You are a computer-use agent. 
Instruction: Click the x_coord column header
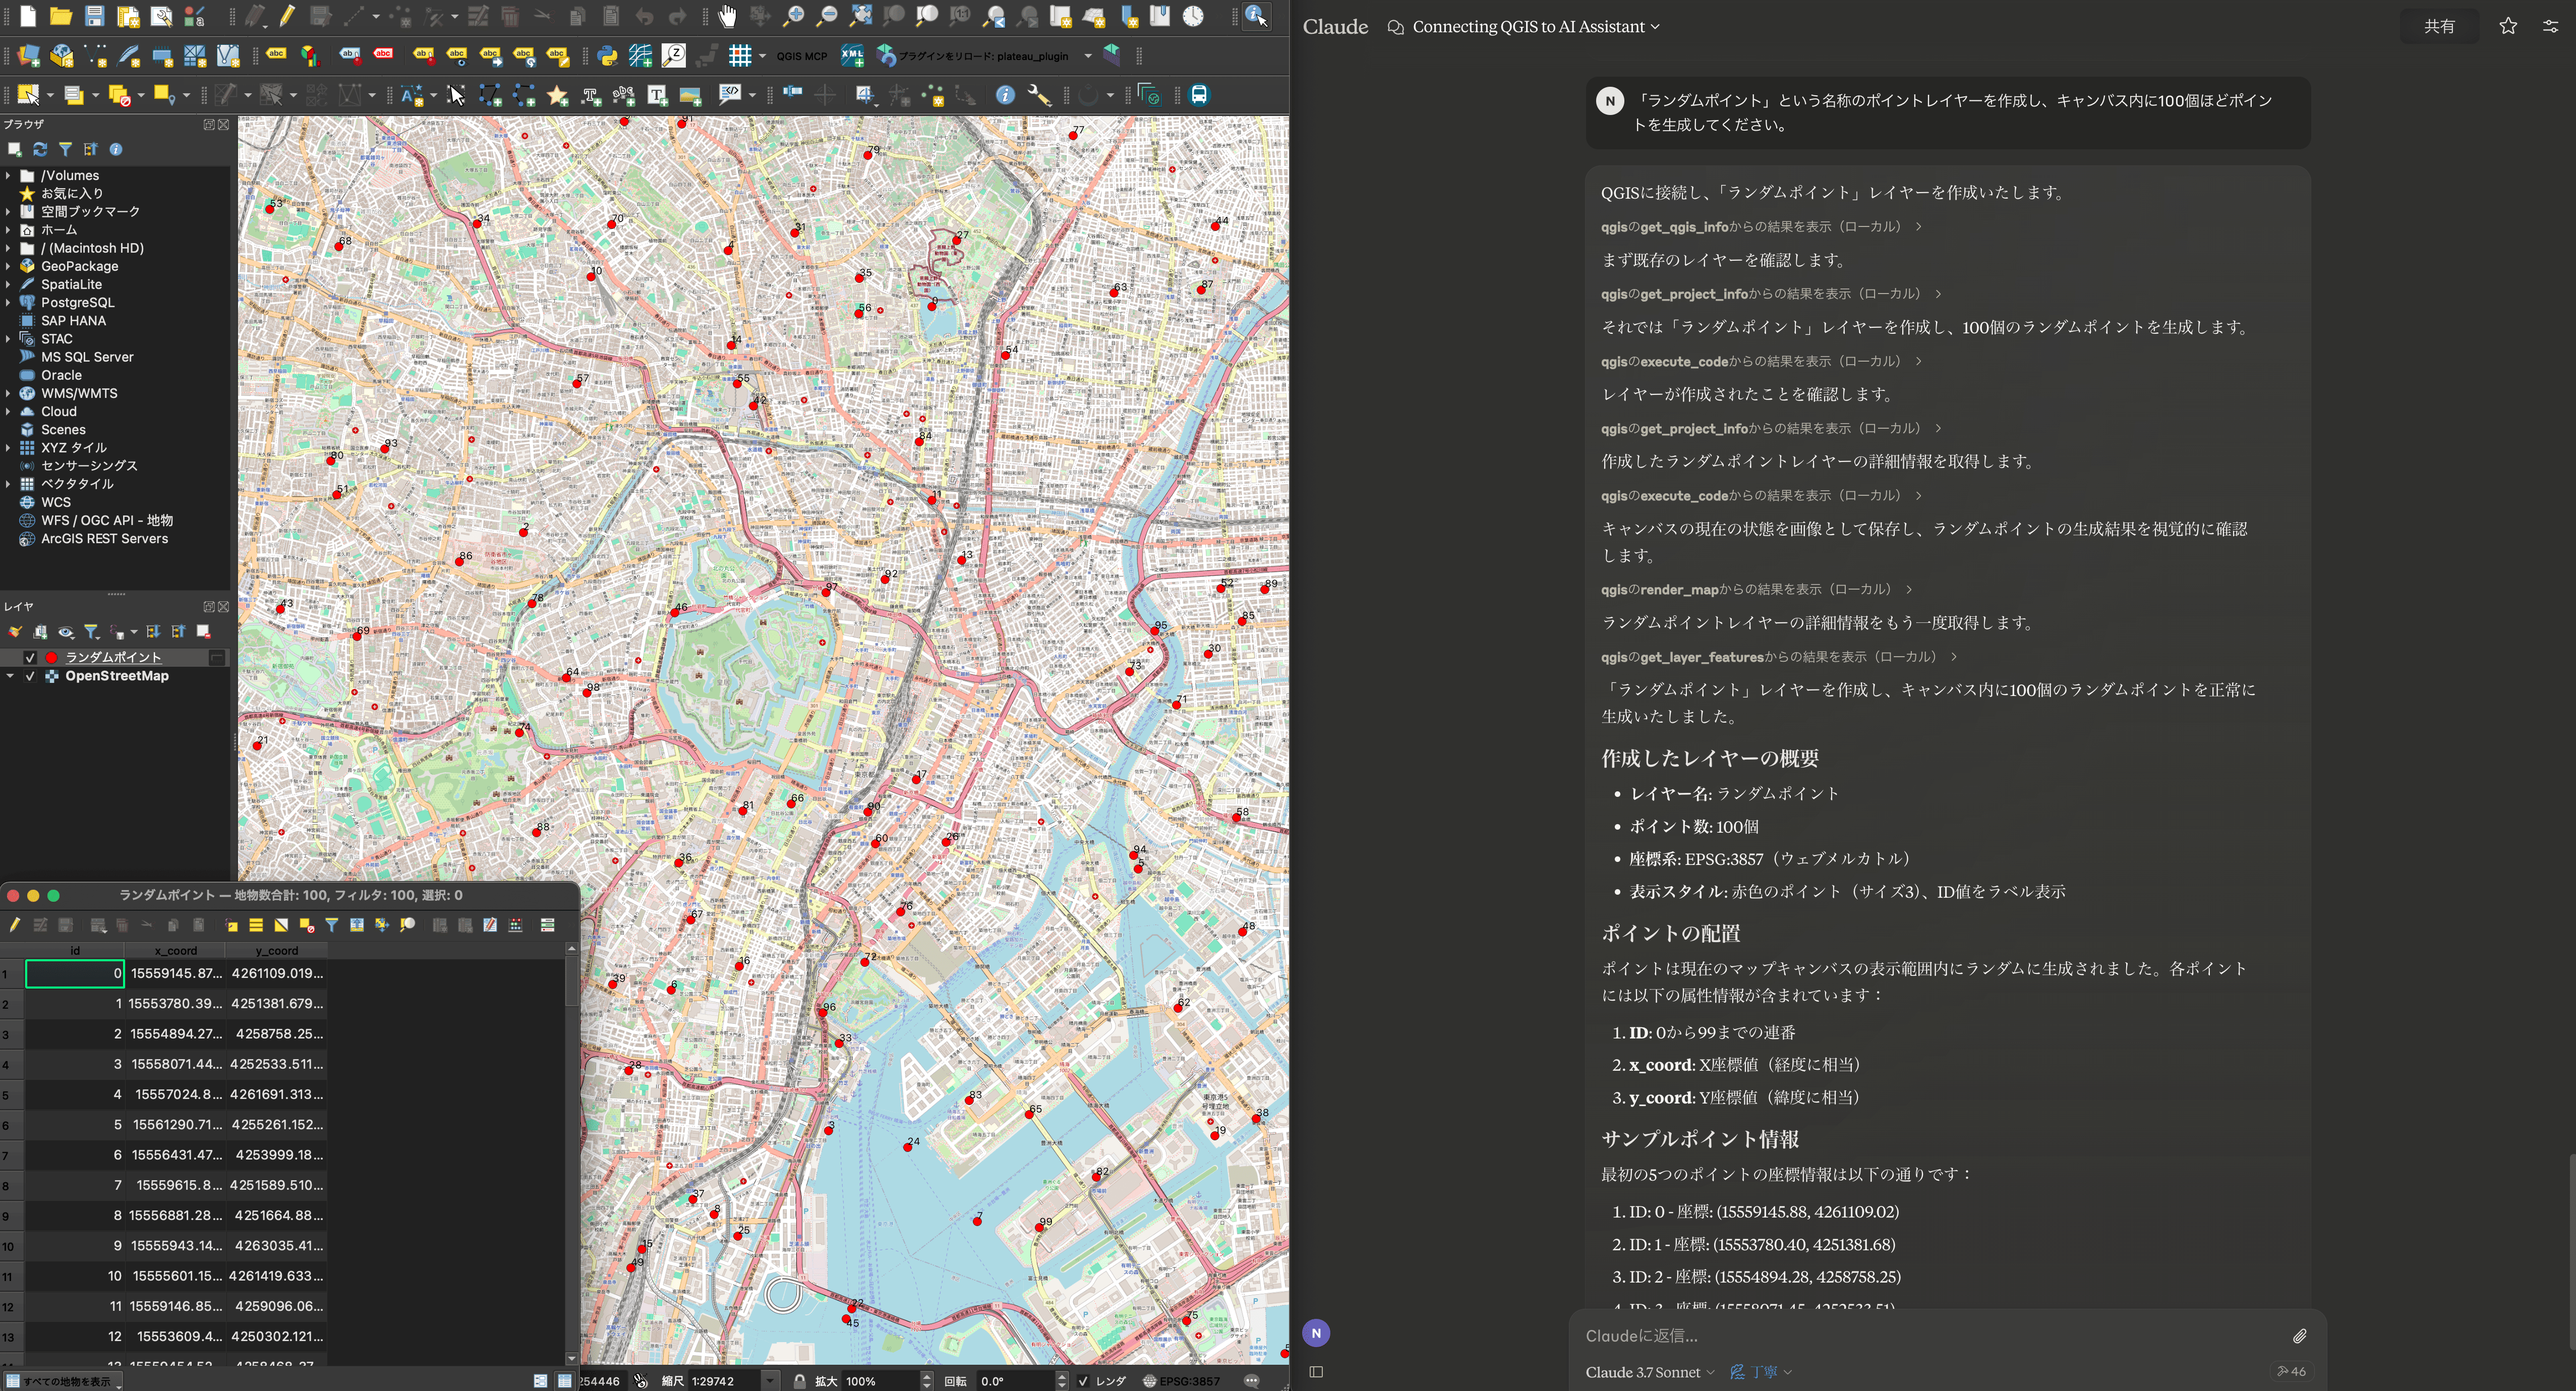[175, 950]
